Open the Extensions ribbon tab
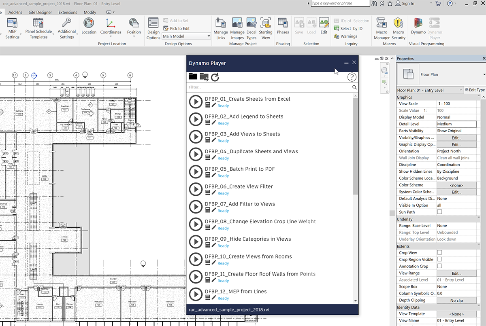 pos(68,13)
